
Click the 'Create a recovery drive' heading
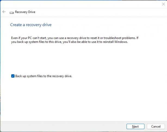coord(31,25)
